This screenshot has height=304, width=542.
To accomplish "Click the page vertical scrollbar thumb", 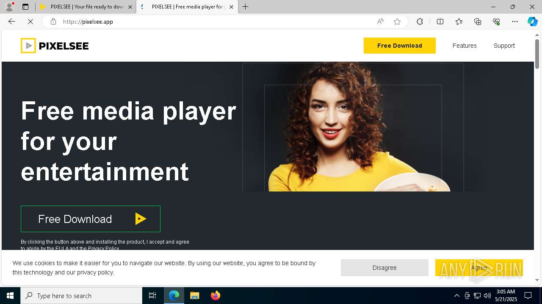I will point(537,54).
